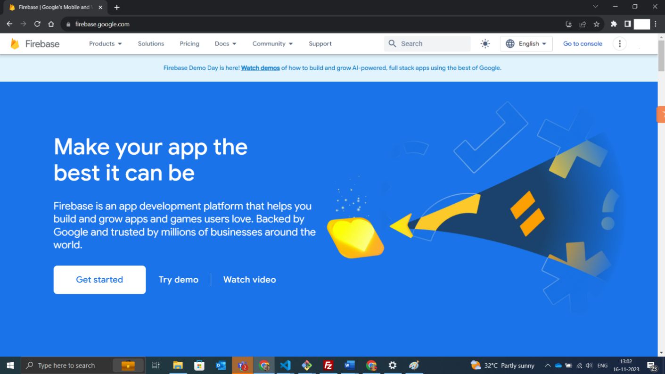The image size is (665, 374).
Task: Open the notification center icon
Action: point(652,366)
